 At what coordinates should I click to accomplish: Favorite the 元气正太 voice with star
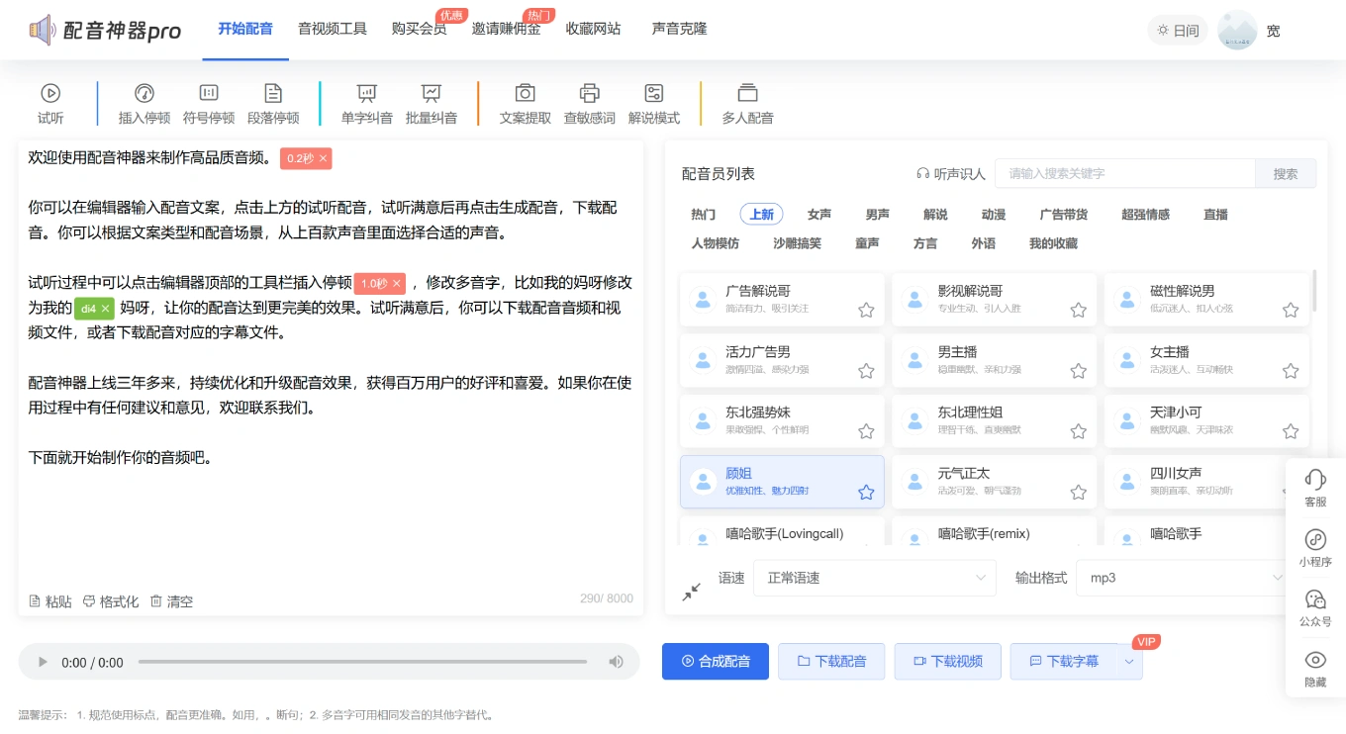click(1079, 492)
